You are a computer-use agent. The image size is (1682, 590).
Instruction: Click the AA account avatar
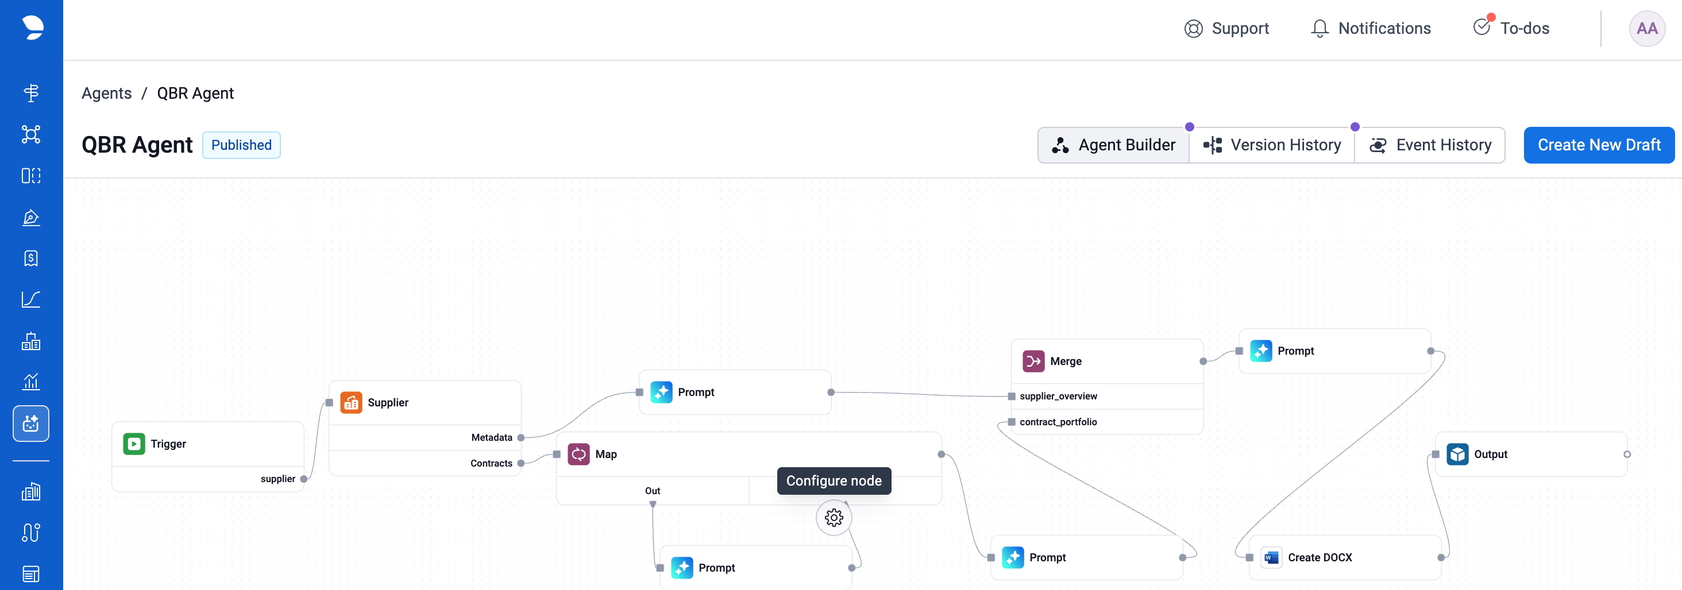click(1647, 28)
